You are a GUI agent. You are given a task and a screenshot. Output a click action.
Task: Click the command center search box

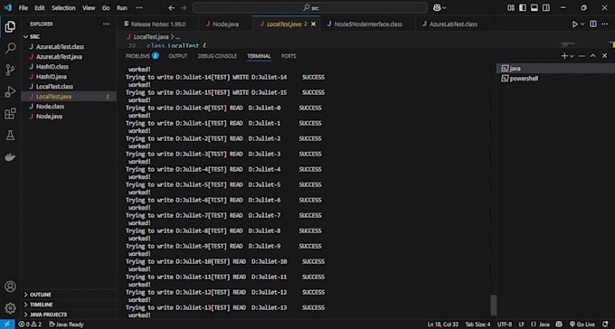coord(310,8)
